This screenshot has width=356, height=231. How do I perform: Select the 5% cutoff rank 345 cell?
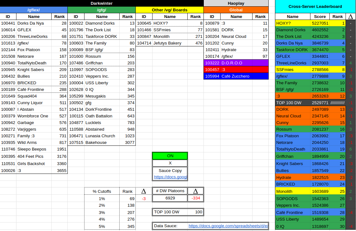coord(128,226)
